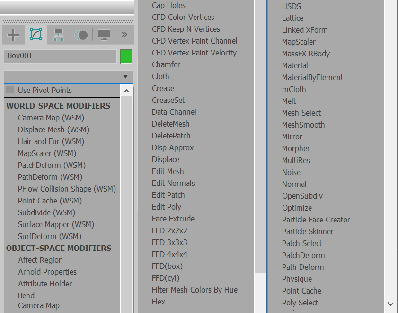Apply the Mirror modifier
The image size is (398, 313).
coord(292,137)
